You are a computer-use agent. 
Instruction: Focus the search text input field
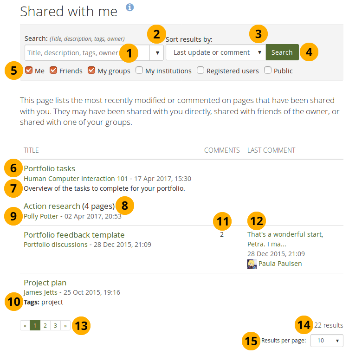pyautogui.click(x=72, y=52)
